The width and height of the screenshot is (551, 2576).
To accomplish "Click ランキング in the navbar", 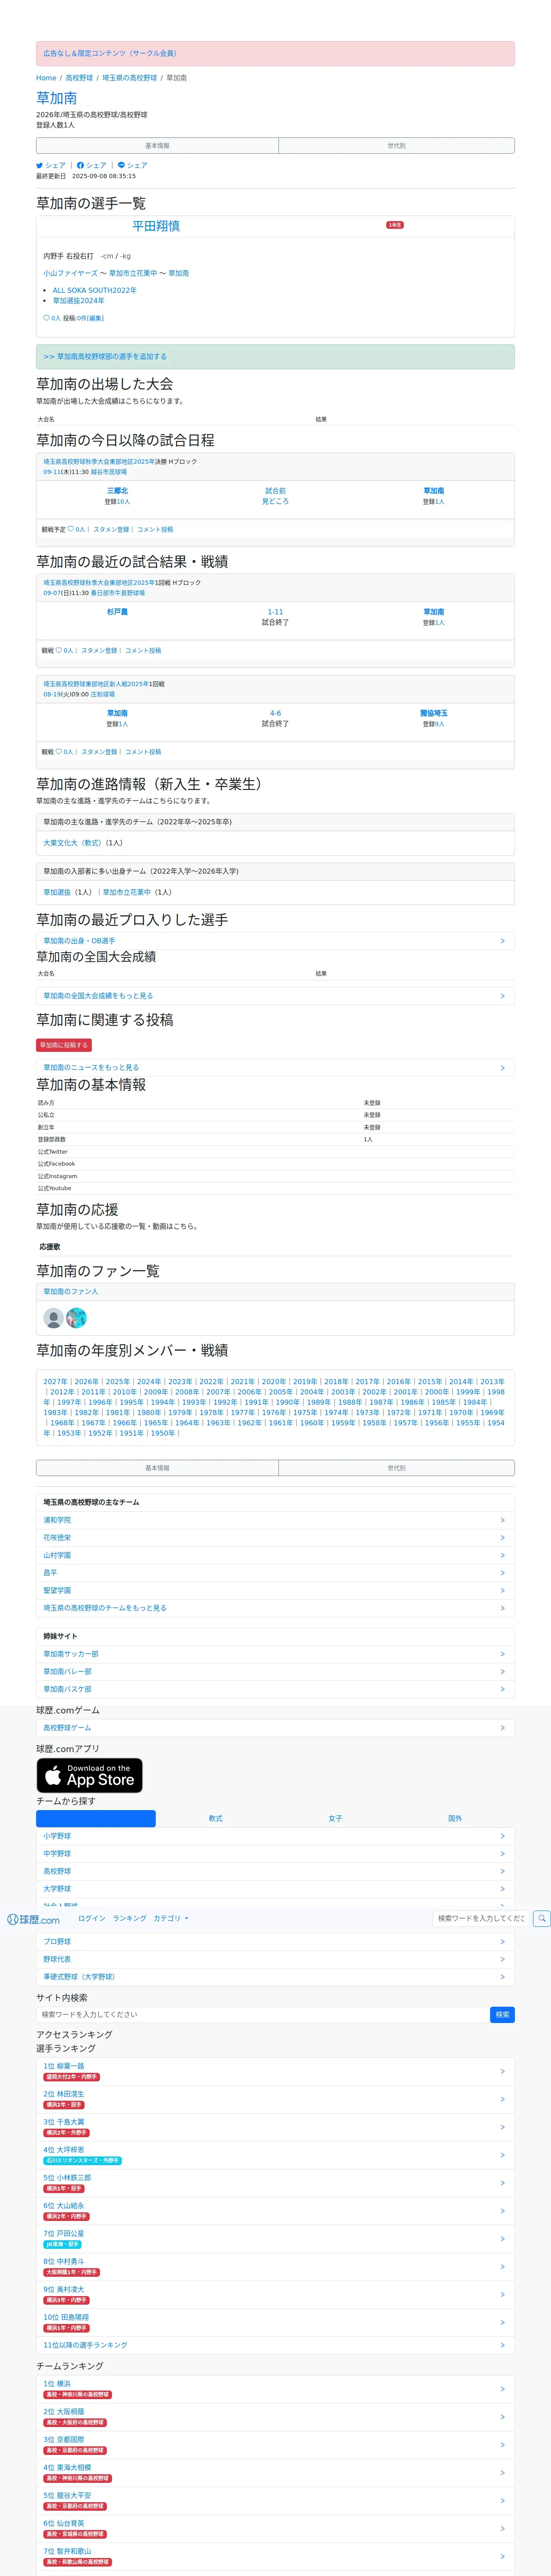I will click(129, 1918).
